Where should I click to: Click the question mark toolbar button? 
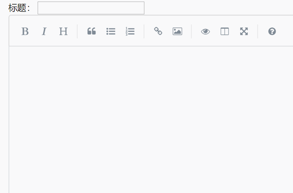272,31
